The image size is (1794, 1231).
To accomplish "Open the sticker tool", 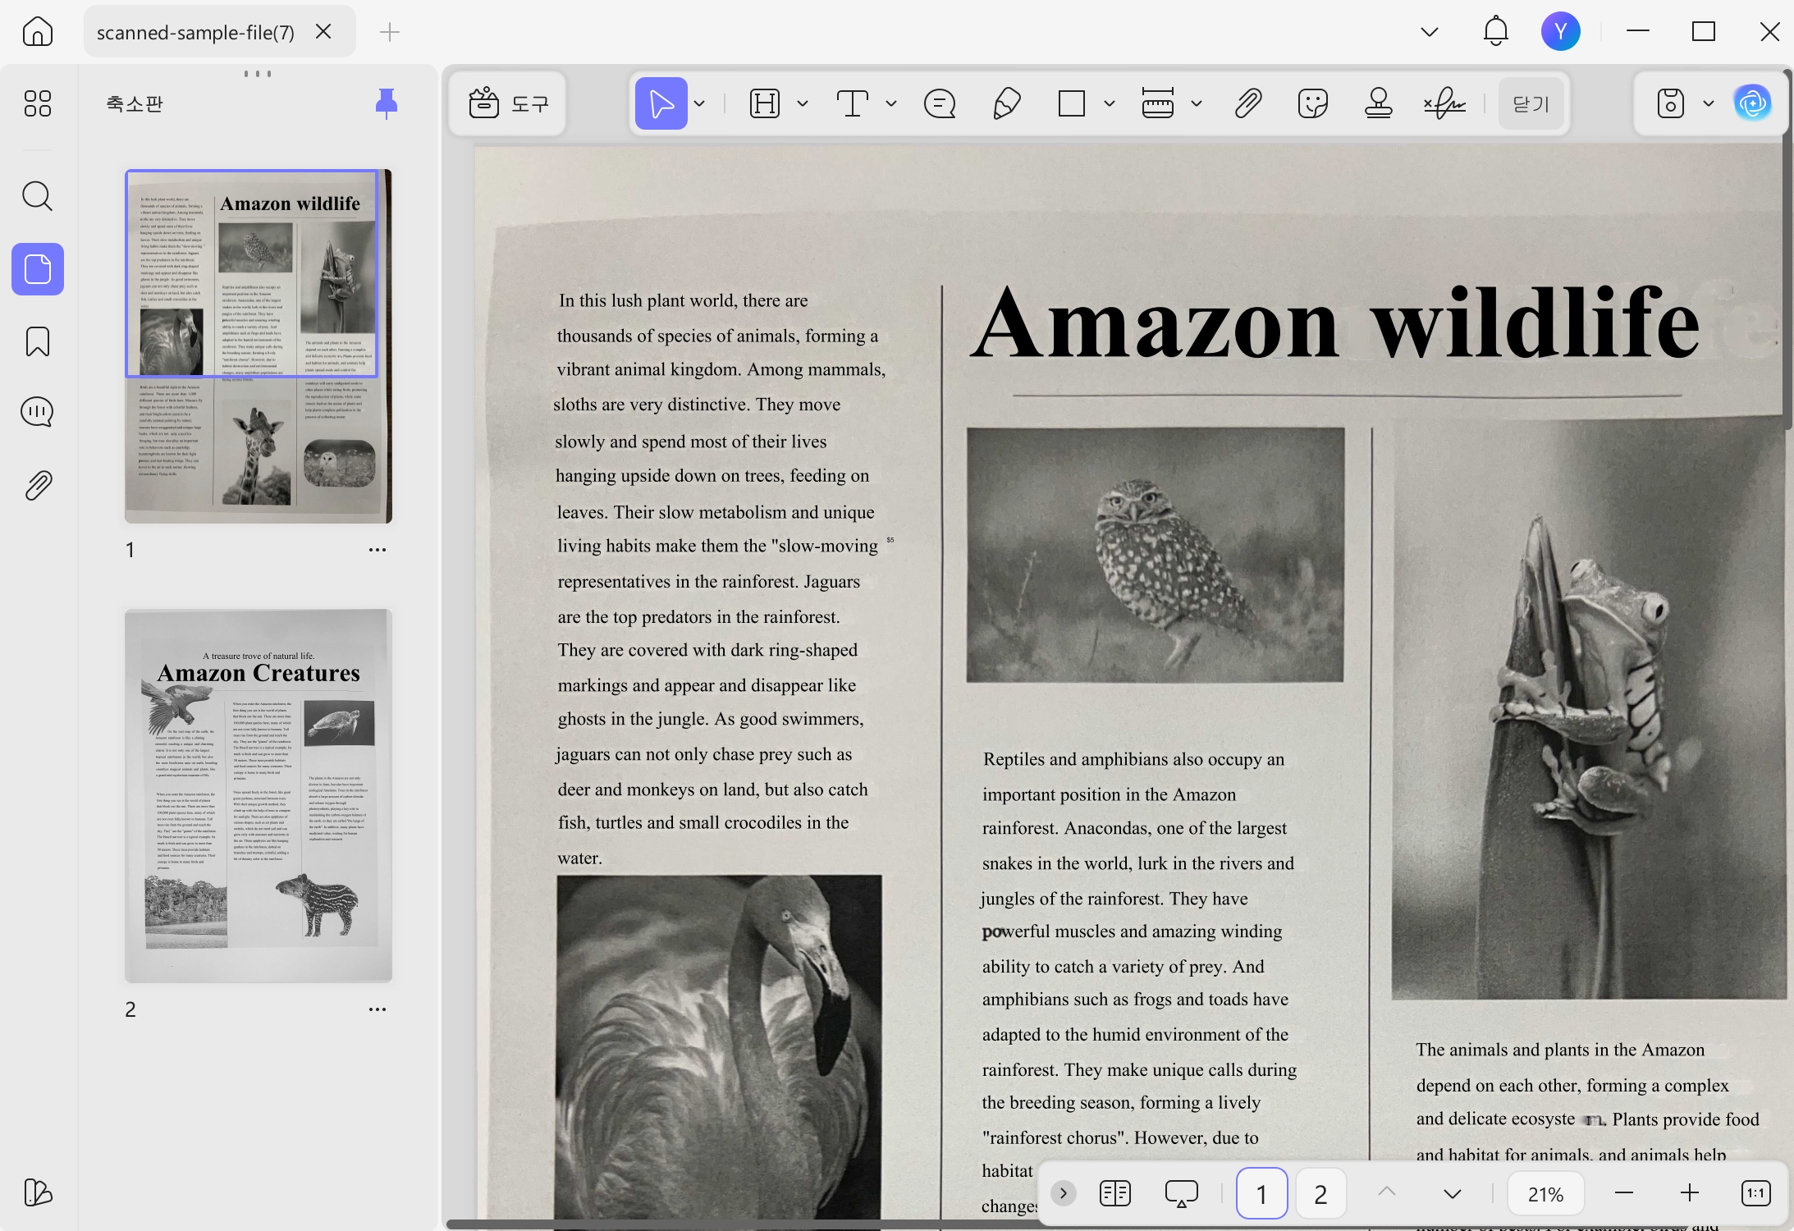I will point(1313,104).
